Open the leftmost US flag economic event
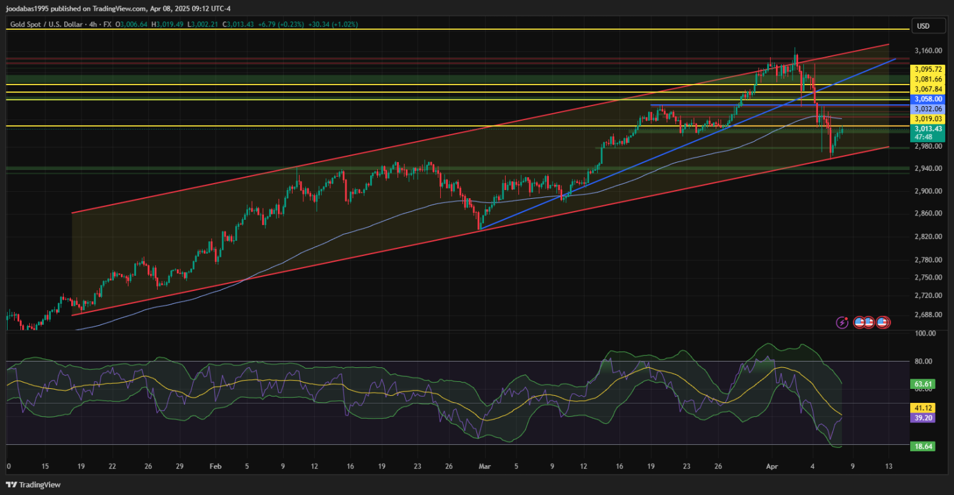 click(859, 322)
